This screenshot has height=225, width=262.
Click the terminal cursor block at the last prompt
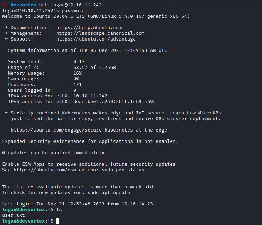click(58, 221)
